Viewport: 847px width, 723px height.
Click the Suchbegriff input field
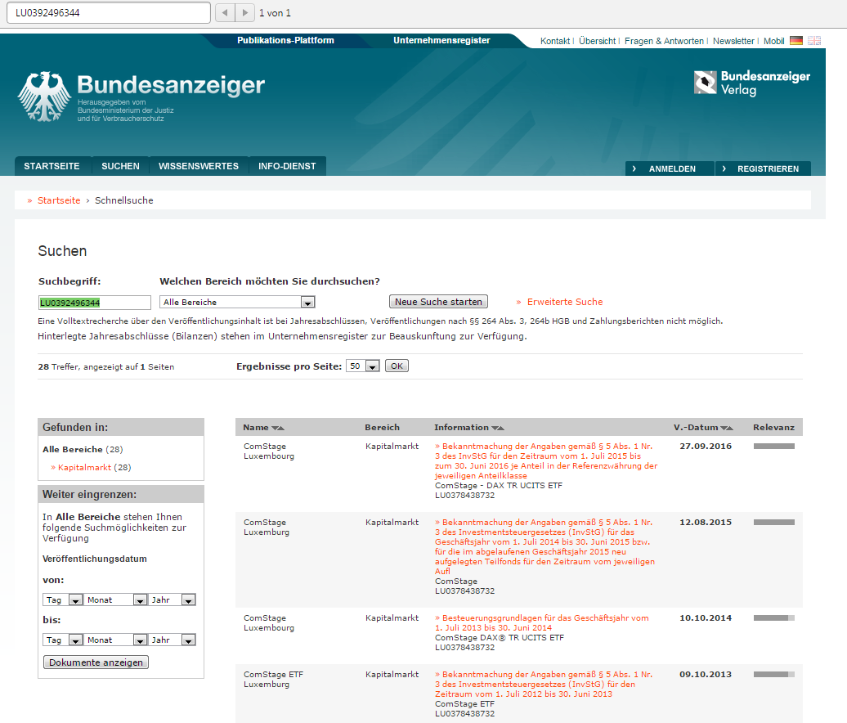pyautogui.click(x=95, y=303)
